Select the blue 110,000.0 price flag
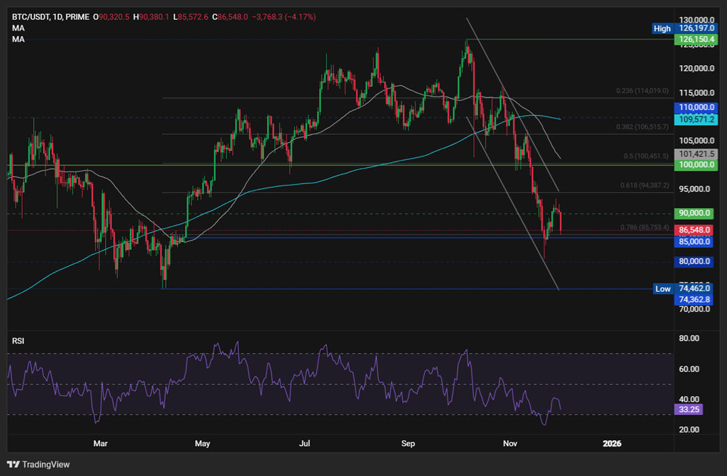Image resolution: width=727 pixels, height=476 pixels. [x=695, y=107]
